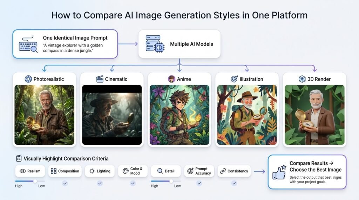This screenshot has height=200, width=359.
Task: Click the Photorealistic style heading
Action: tap(49, 79)
